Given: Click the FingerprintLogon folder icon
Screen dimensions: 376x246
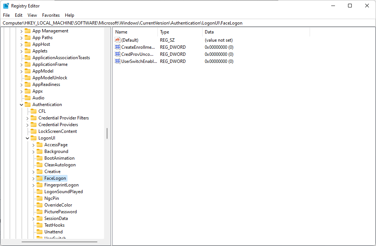Looking at the screenshot, I should 40,185.
